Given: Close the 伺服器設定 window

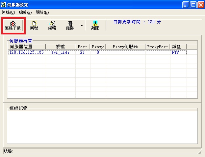Looking at the screenshot, I should 201,5.
